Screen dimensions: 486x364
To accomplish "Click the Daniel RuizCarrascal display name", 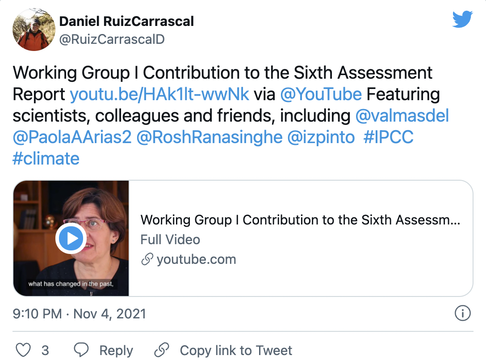I will click(126, 21).
